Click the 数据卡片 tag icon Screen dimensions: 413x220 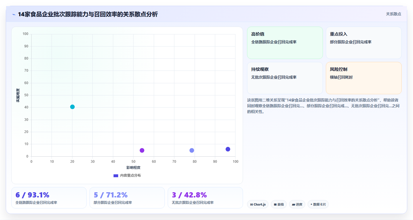[x=311, y=204]
